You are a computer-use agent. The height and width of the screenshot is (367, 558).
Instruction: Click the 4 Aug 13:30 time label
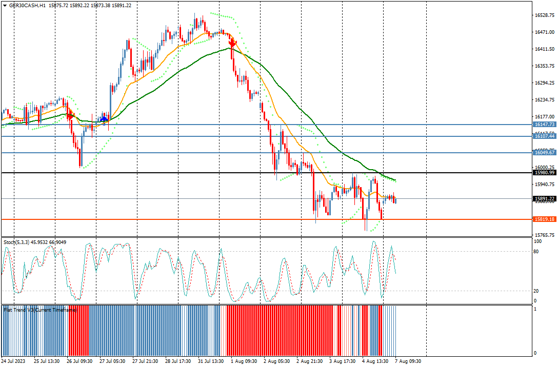point(375,361)
